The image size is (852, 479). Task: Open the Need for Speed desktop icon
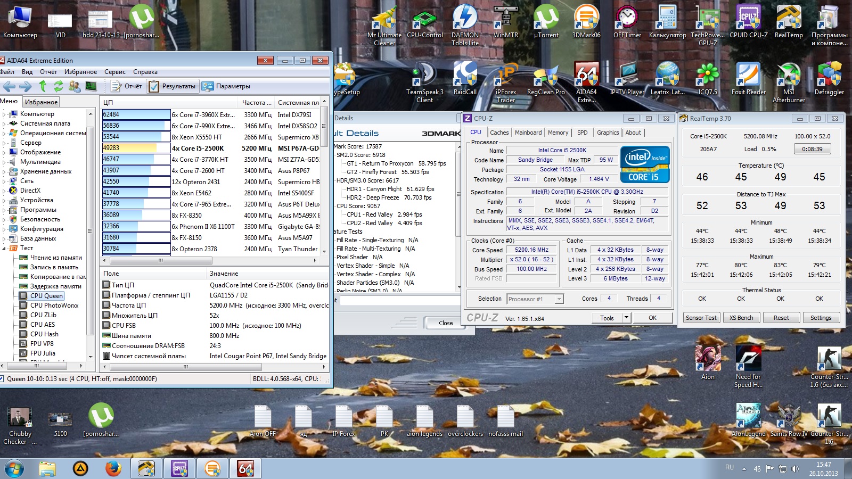coord(748,367)
